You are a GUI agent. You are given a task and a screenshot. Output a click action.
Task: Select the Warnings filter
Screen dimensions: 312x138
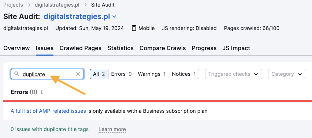(x=152, y=74)
